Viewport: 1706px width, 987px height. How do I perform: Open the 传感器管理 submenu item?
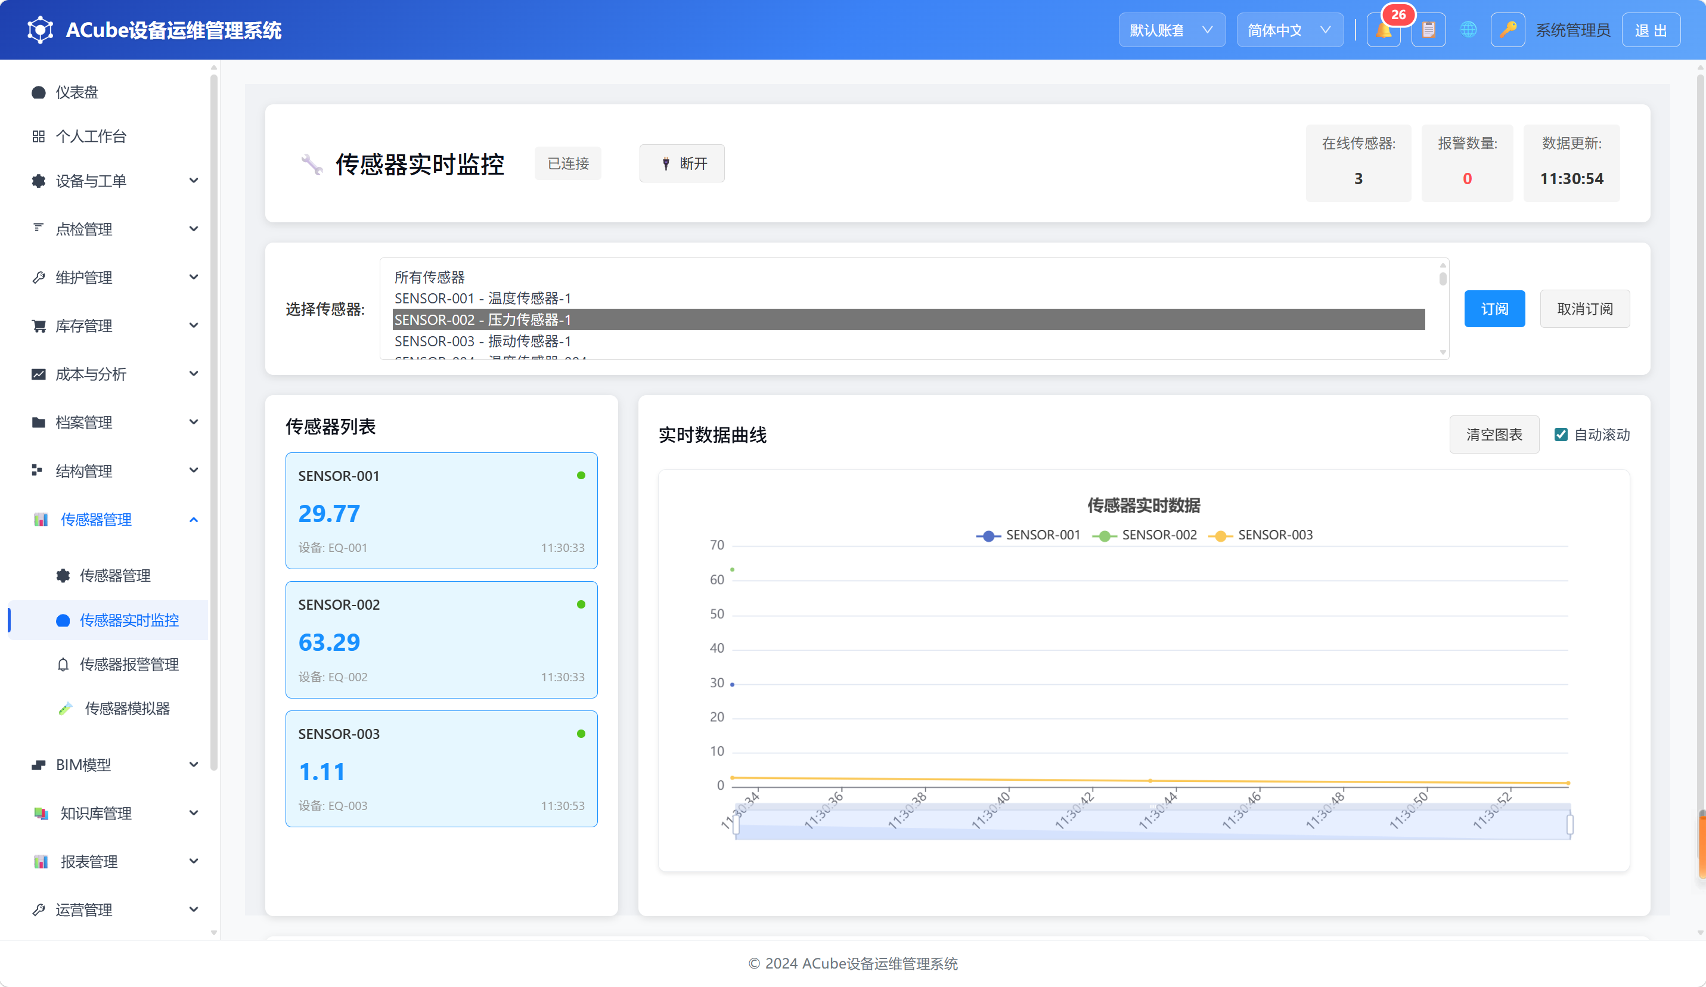click(x=108, y=575)
